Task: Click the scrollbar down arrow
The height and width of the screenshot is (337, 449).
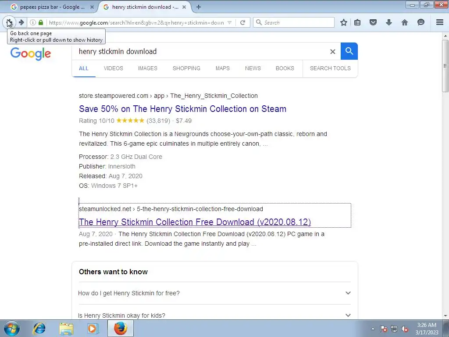Action: tap(445, 315)
